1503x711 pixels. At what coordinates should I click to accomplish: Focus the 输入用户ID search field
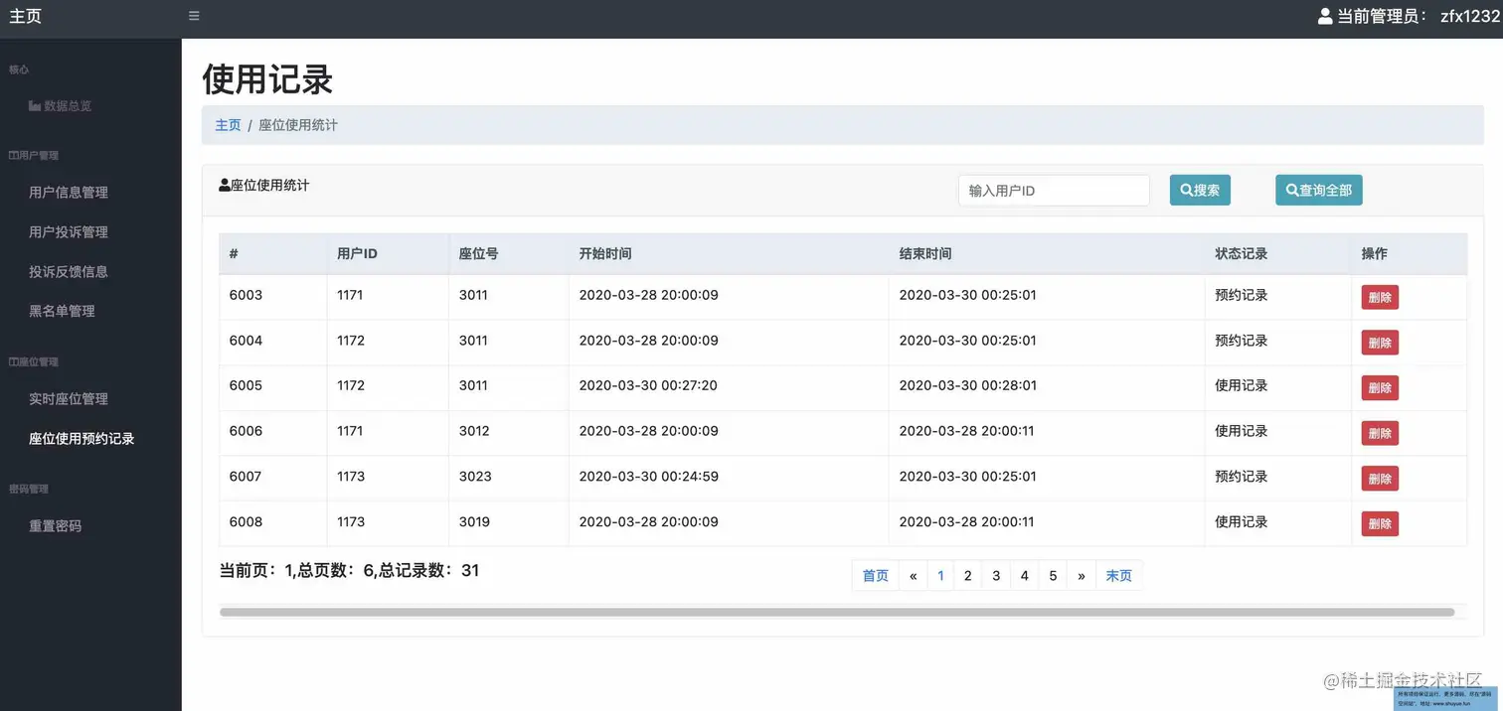(x=1054, y=190)
